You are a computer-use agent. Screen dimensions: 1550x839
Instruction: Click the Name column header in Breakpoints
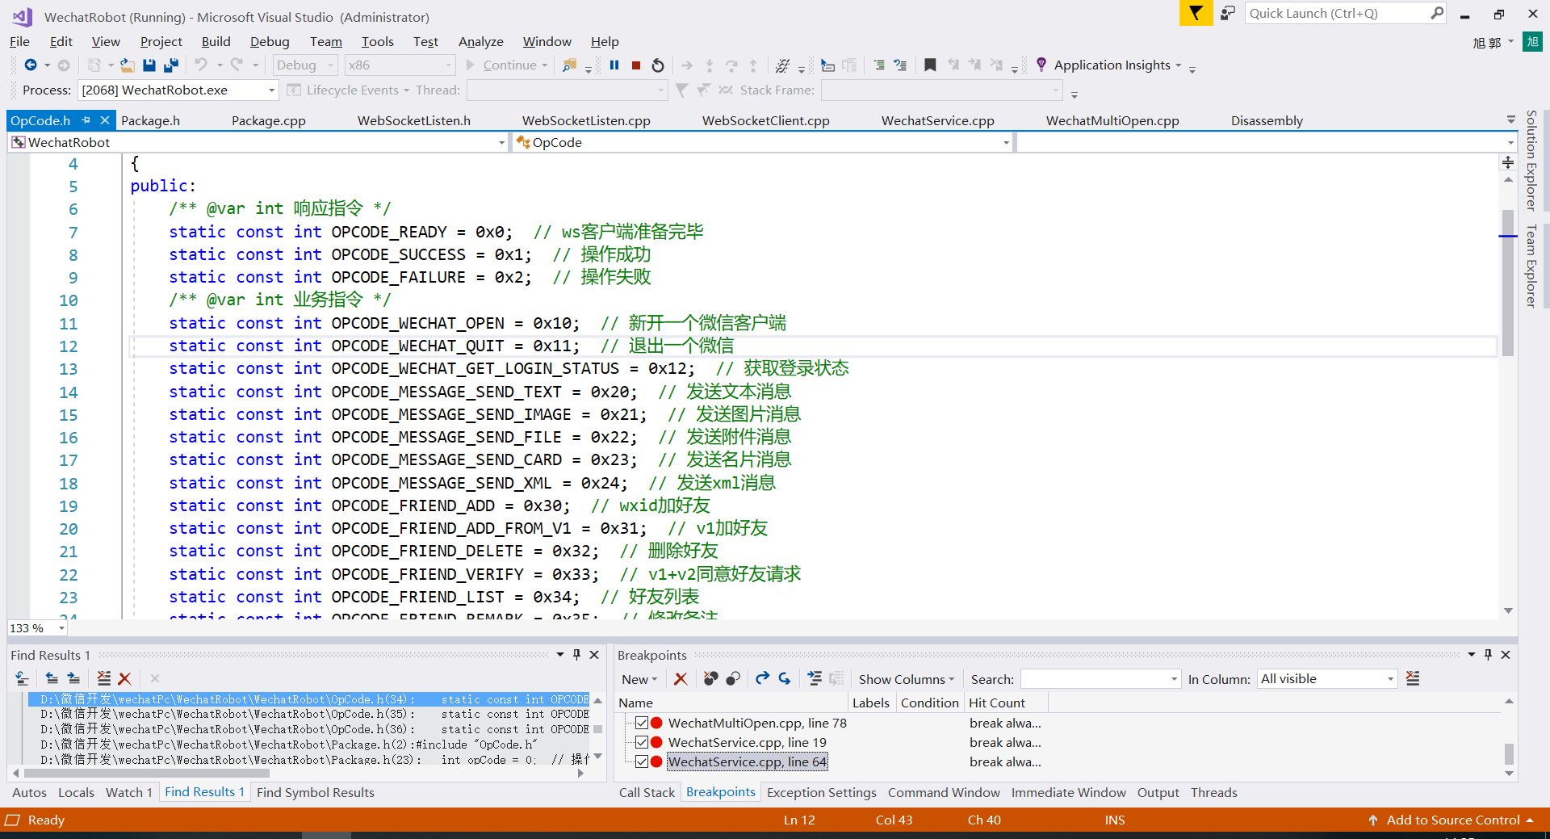click(x=635, y=703)
